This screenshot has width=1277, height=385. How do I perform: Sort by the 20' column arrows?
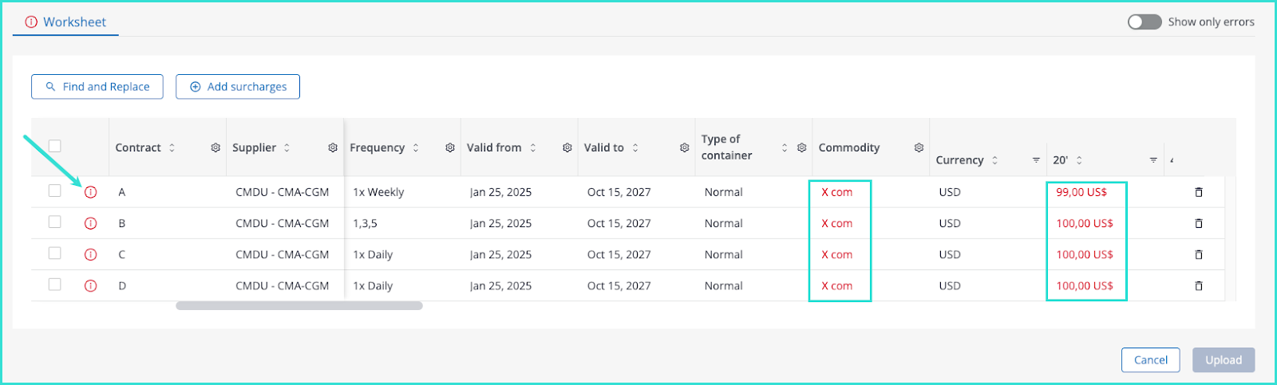pos(1079,160)
